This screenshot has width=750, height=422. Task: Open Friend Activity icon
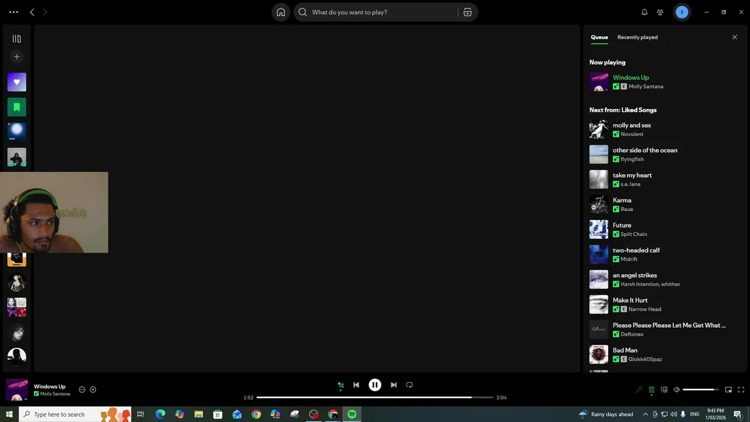pos(660,12)
